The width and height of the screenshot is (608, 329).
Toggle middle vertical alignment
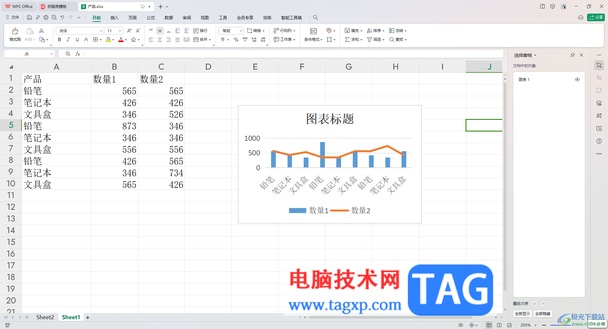[x=160, y=31]
